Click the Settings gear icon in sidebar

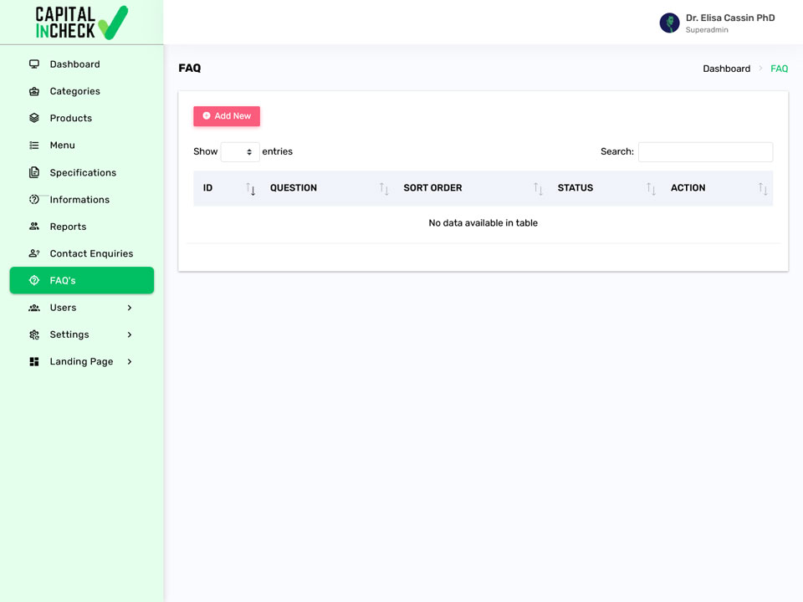(34, 334)
